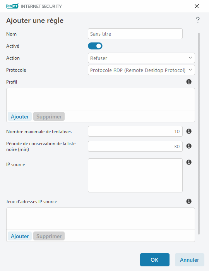This screenshot has height=271, width=209.
Task: Click the dialog's vertical scrollbar
Action: point(199,134)
